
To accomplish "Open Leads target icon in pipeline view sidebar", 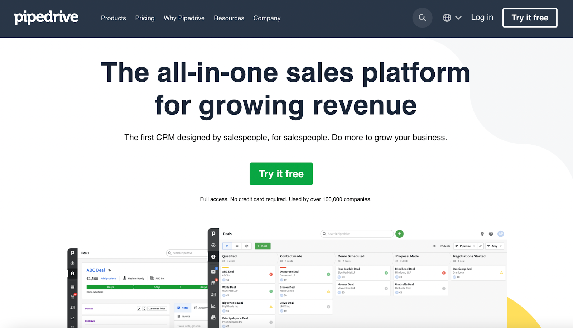I will click(213, 245).
